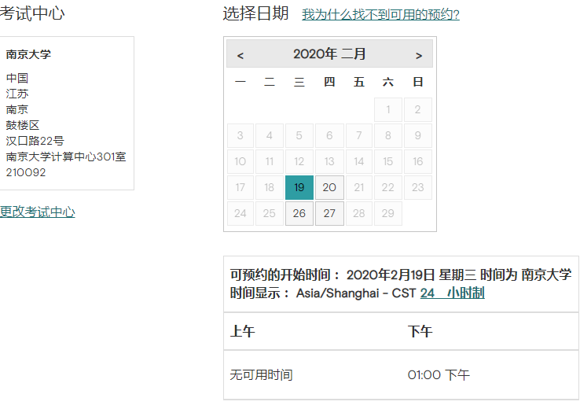The height and width of the screenshot is (409, 580).
Task: Click the 南京大学 test center card
Action: coord(66,113)
